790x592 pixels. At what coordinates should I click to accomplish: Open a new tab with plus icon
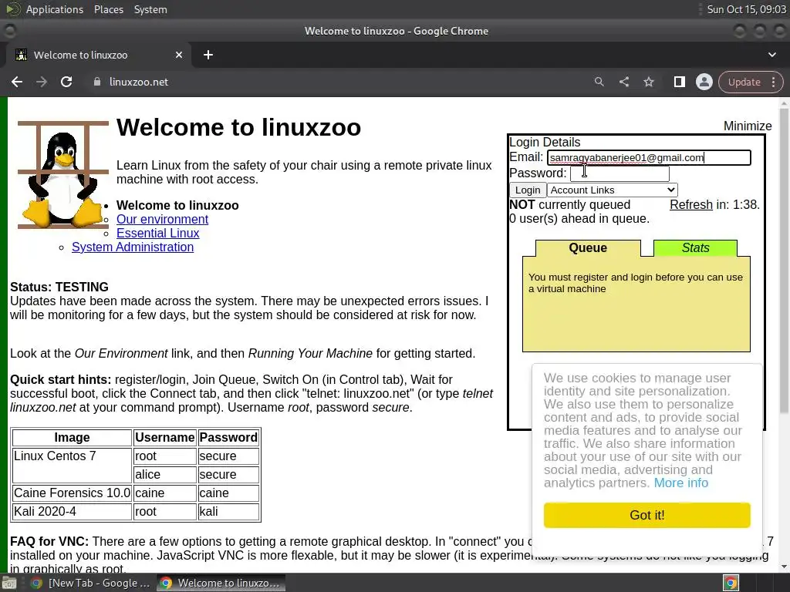(208, 55)
